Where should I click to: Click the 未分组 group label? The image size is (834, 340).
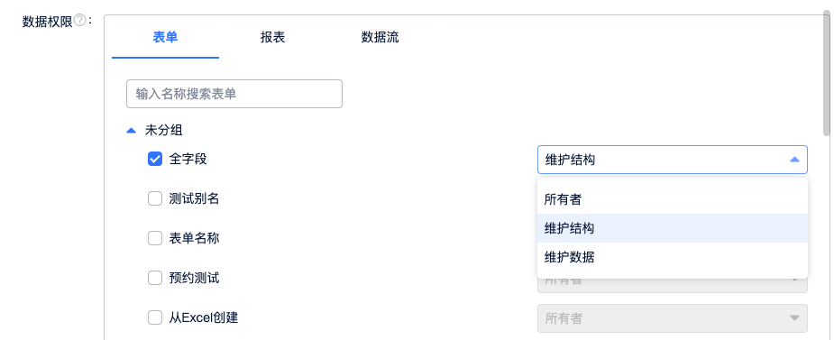point(164,131)
